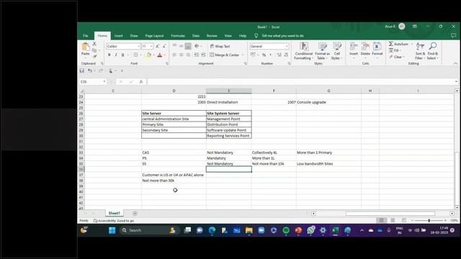
Task: Click Accessibility: Good to go status
Action: pyautogui.click(x=114, y=221)
